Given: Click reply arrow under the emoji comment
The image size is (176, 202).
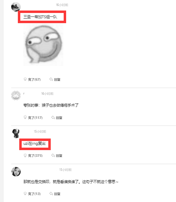Looking at the screenshot, I should click(51, 79).
